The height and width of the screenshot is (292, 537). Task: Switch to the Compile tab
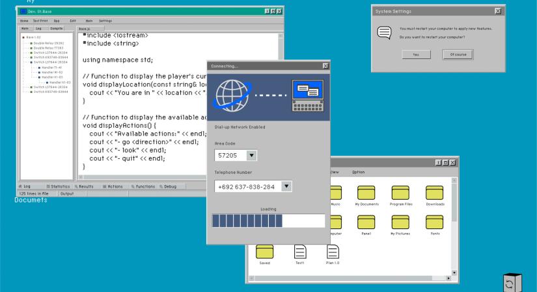point(57,29)
